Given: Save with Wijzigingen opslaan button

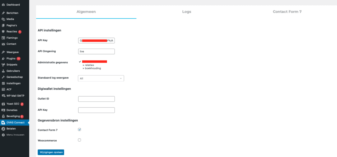Looking at the screenshot, I should click(x=51, y=152).
